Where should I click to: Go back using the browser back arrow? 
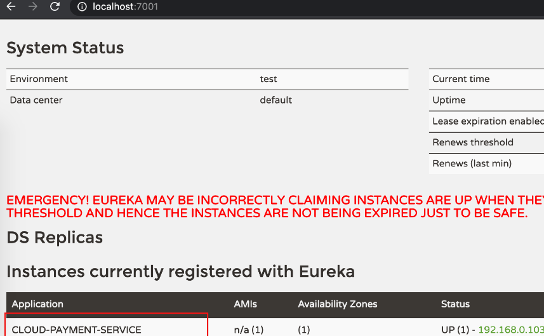[11, 6]
